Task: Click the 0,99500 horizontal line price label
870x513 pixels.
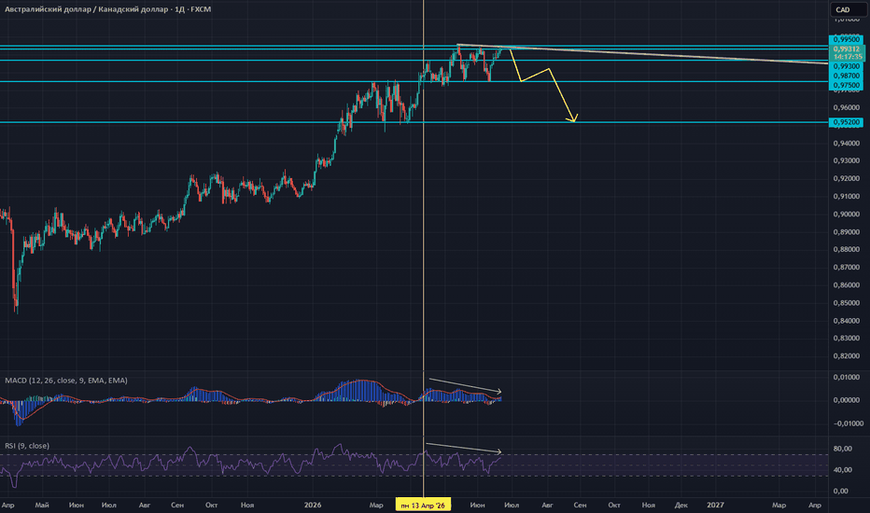Action: (846, 39)
